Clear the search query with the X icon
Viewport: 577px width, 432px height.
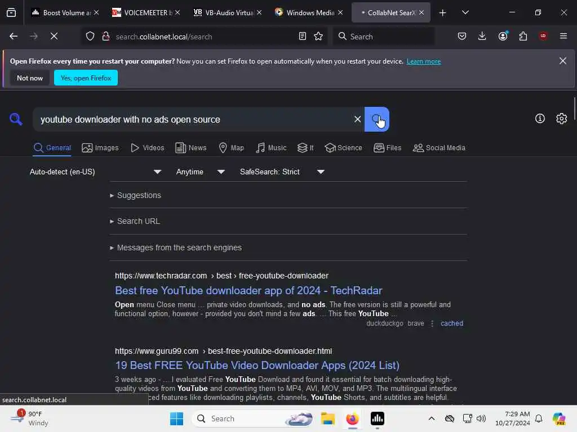357,119
